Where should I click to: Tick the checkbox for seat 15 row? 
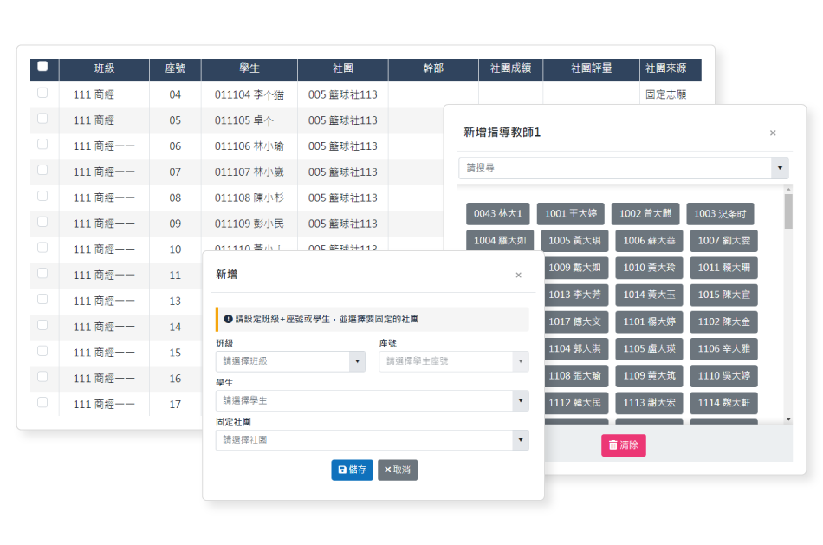tap(42, 351)
